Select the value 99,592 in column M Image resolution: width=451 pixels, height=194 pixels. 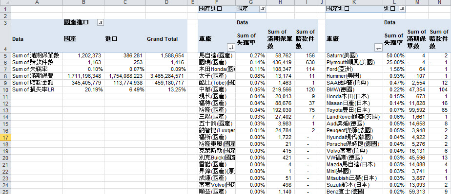pos(417,110)
